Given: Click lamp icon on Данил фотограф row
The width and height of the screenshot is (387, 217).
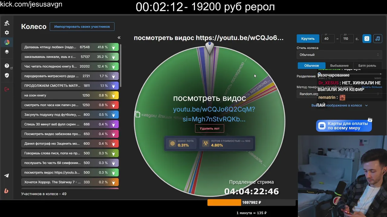Looking at the screenshot, I should [113, 143].
